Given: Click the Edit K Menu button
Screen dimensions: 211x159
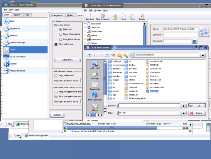Looking at the screenshot, I should click(x=68, y=60).
